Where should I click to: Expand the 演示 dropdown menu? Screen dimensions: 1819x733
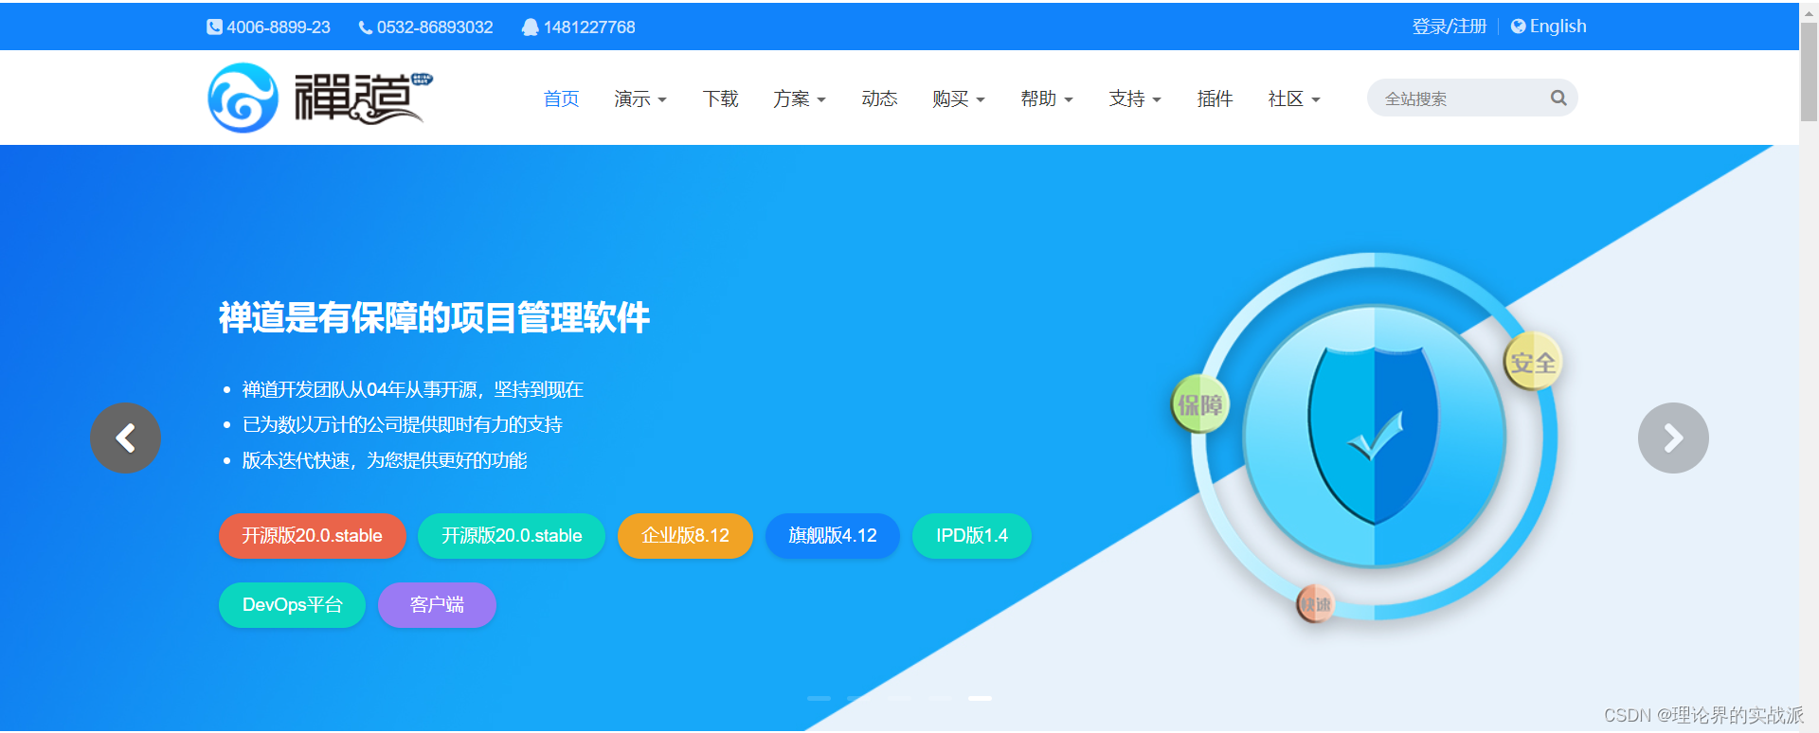click(x=640, y=98)
